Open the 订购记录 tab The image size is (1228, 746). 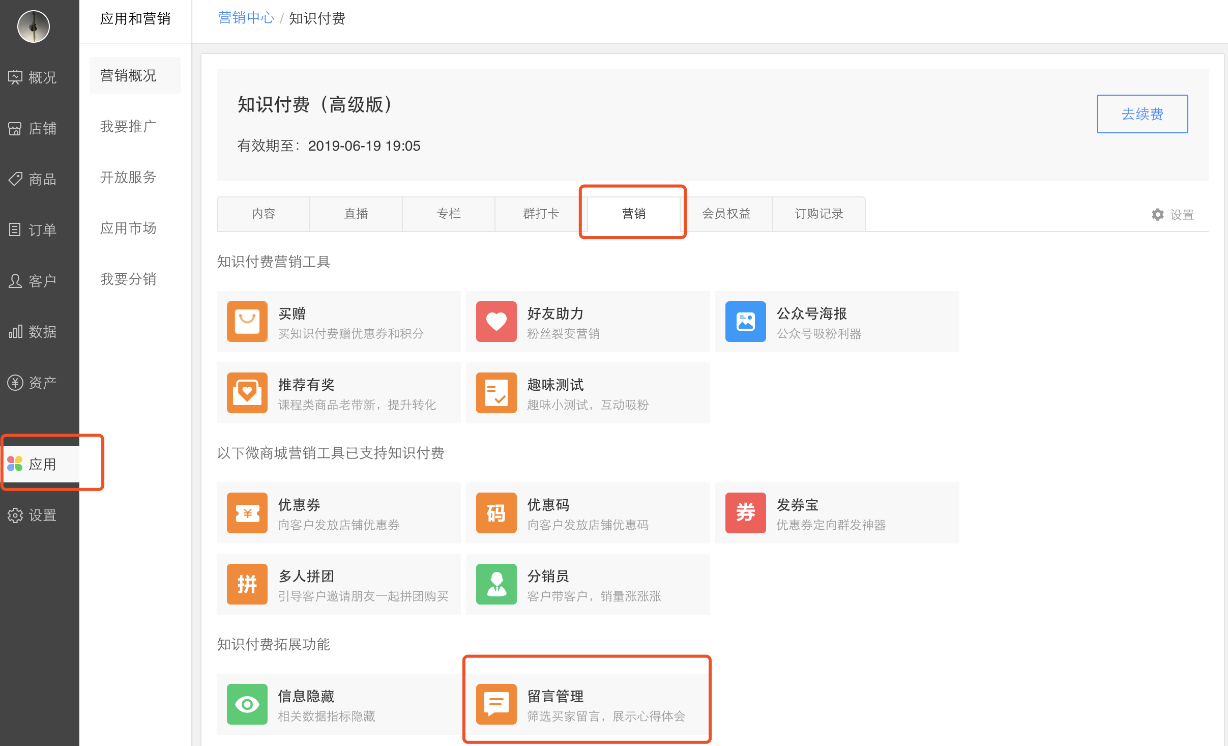pyautogui.click(x=818, y=214)
